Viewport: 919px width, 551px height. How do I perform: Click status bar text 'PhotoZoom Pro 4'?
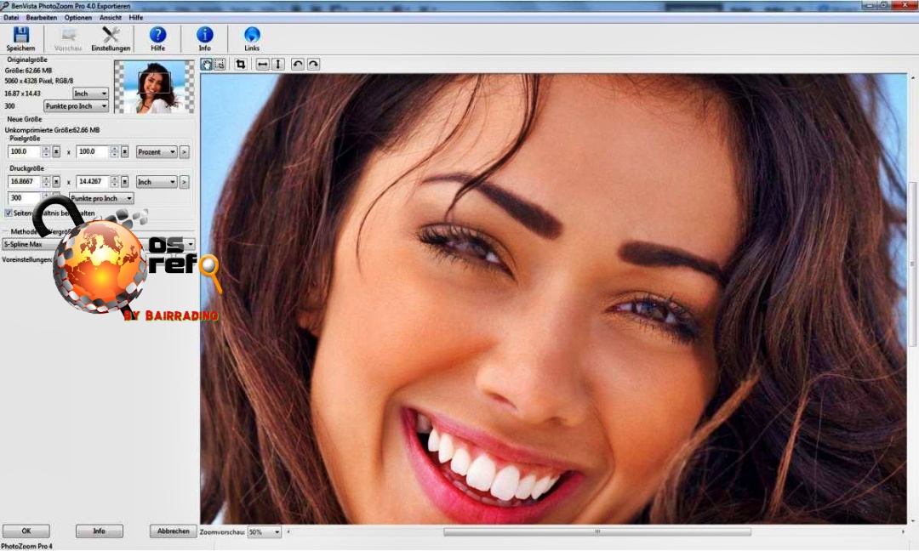[x=27, y=546]
